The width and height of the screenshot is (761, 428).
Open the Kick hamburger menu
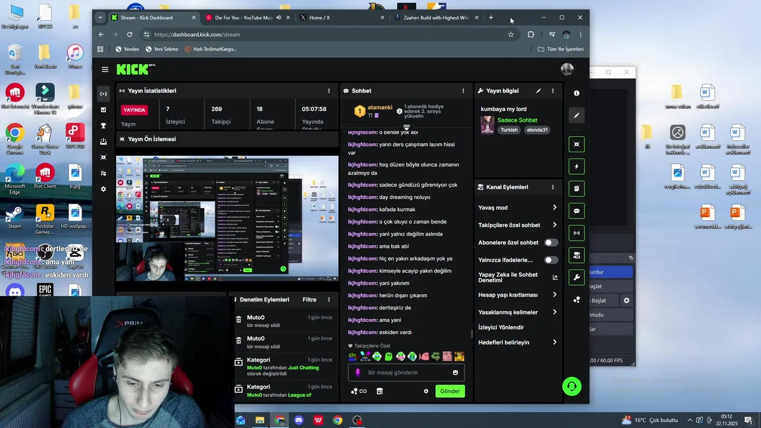(105, 70)
